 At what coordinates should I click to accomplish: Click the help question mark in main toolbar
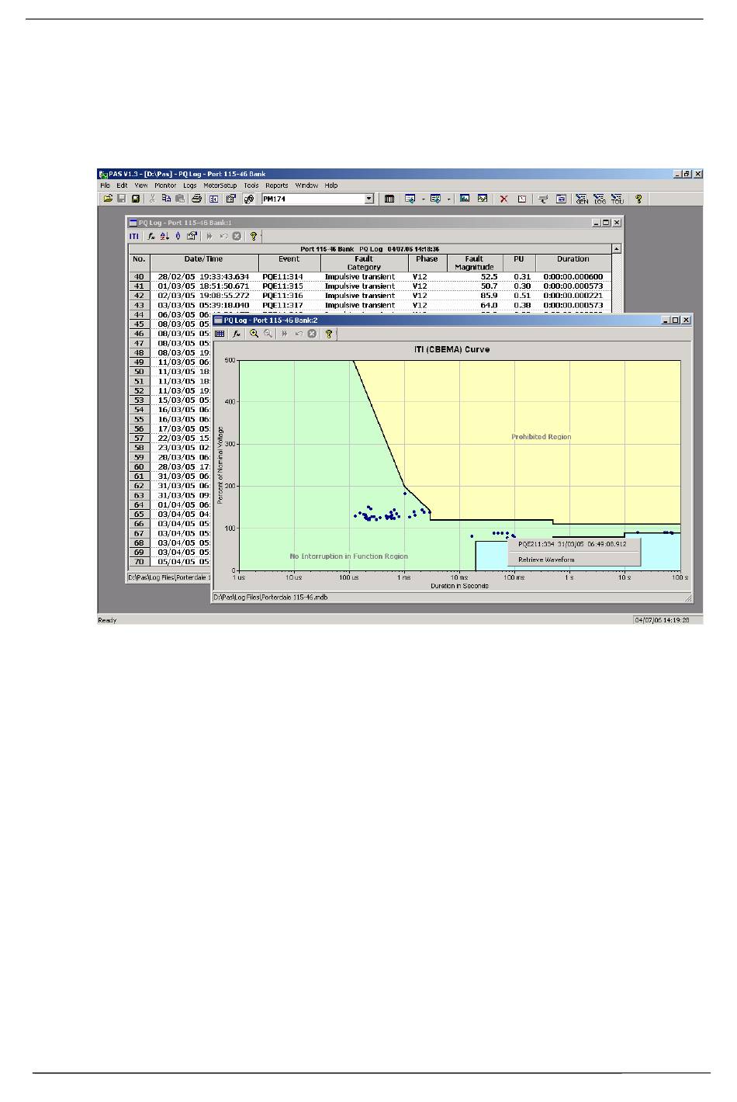(x=638, y=199)
